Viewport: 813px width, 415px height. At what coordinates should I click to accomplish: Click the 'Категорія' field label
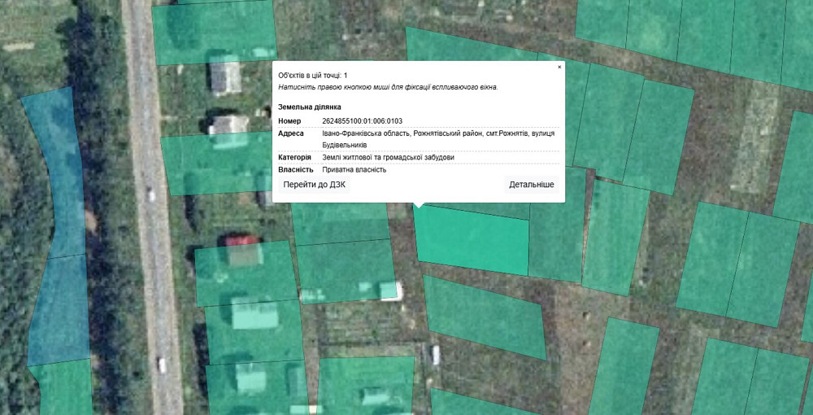click(x=295, y=157)
